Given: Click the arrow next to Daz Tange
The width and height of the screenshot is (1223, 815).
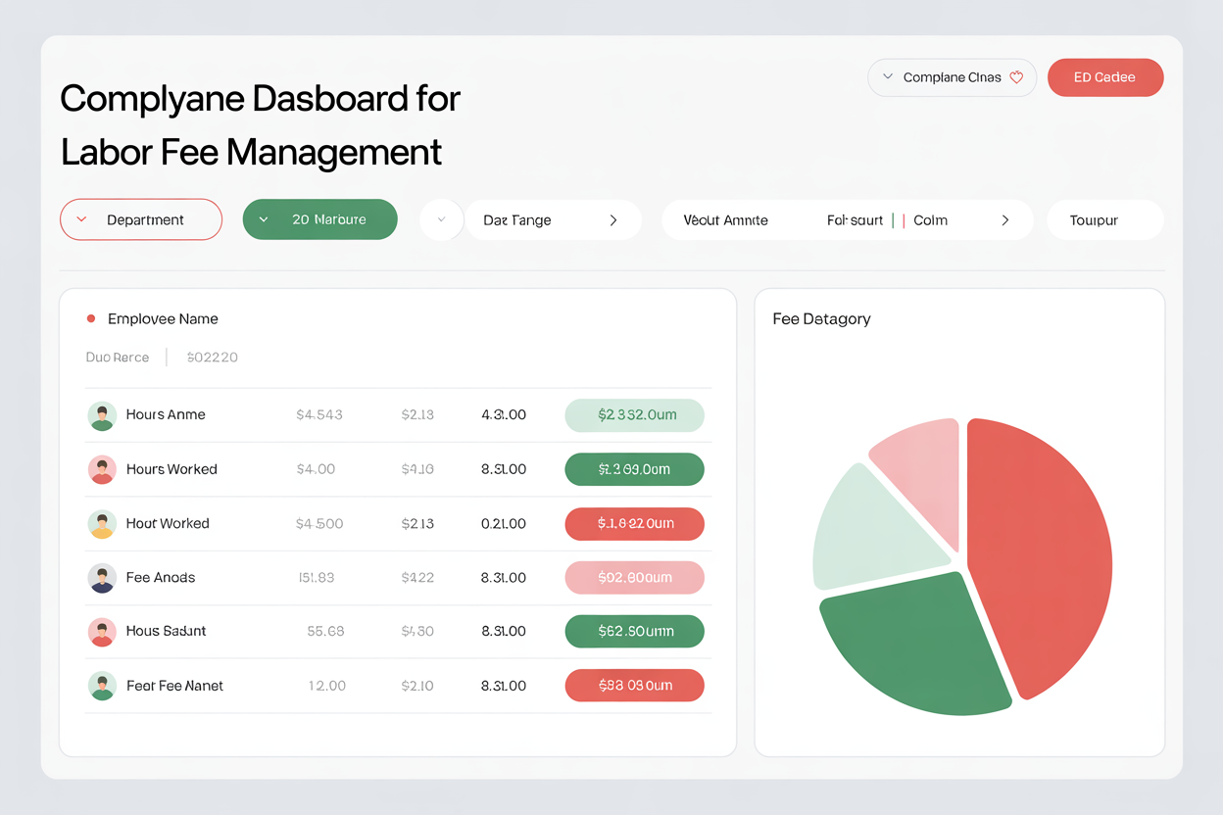Looking at the screenshot, I should 613,220.
